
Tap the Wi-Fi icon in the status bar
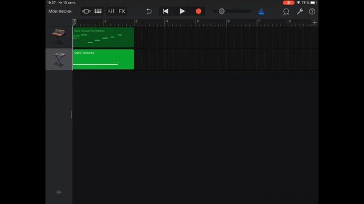(299, 2)
